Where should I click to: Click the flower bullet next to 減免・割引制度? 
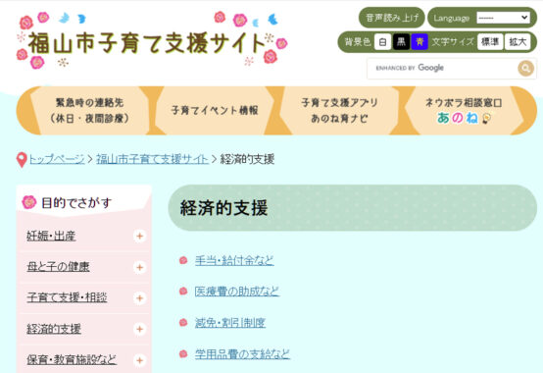(x=183, y=322)
